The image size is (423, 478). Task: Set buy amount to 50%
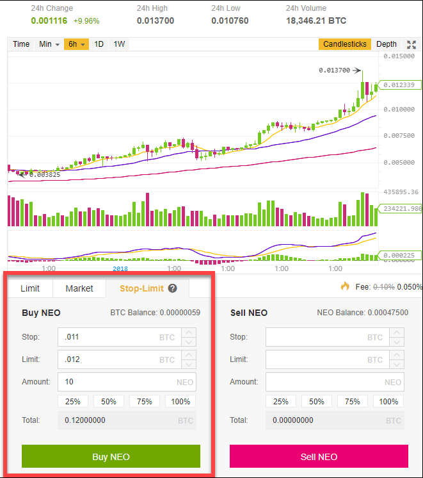109,401
